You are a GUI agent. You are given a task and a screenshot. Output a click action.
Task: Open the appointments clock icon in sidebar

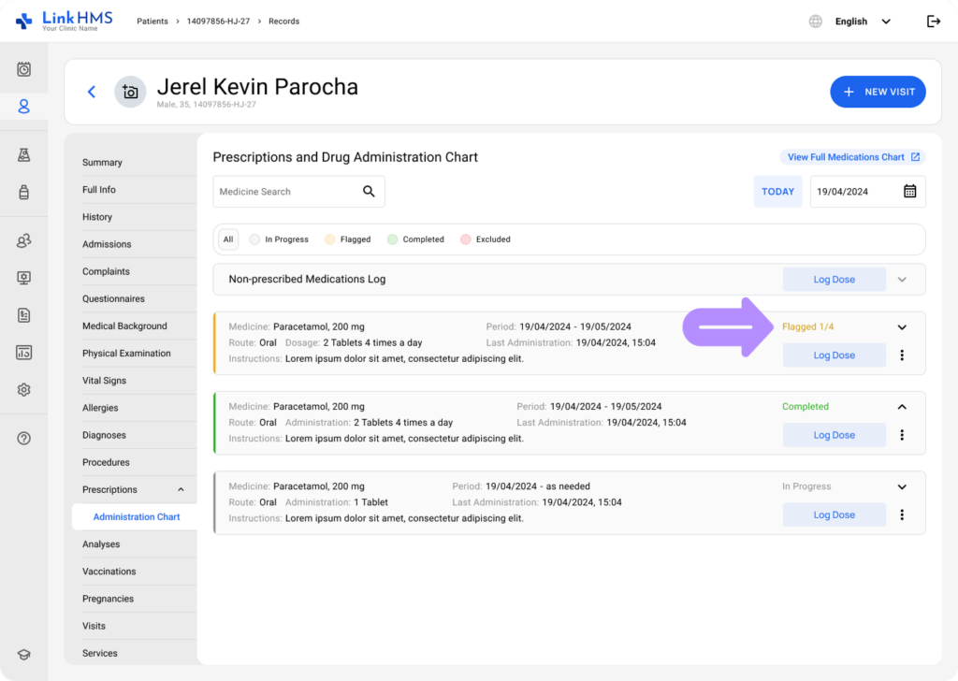pos(24,69)
